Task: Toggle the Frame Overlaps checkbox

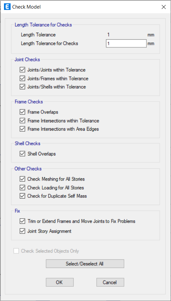Action: tap(22, 112)
